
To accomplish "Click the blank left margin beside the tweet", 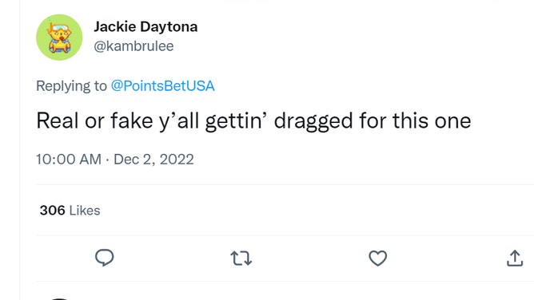I will [x=10, y=150].
